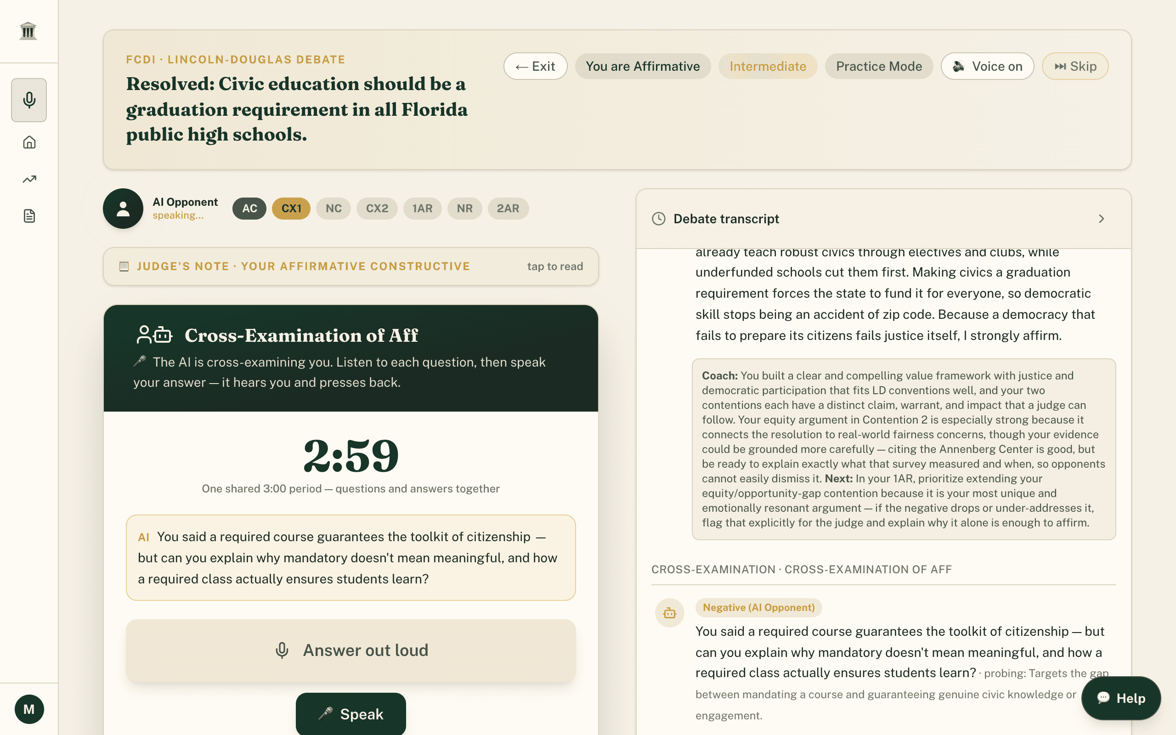The width and height of the screenshot is (1176, 735).
Task: Click the clock icon beside Debate transcript
Action: click(x=658, y=219)
